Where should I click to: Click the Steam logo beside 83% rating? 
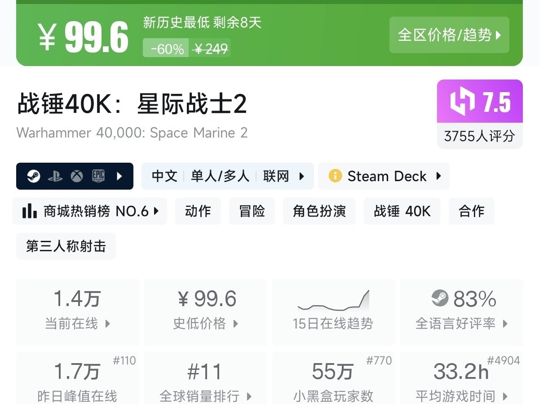440,298
